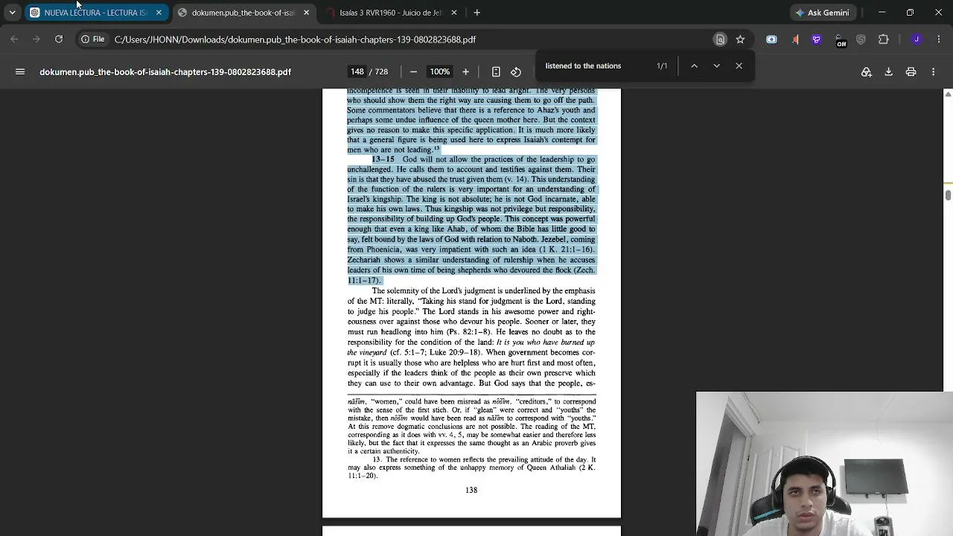Viewport: 953px width, 536px height.
Task: Click the scrollbar up arrow
Action: [x=948, y=94]
